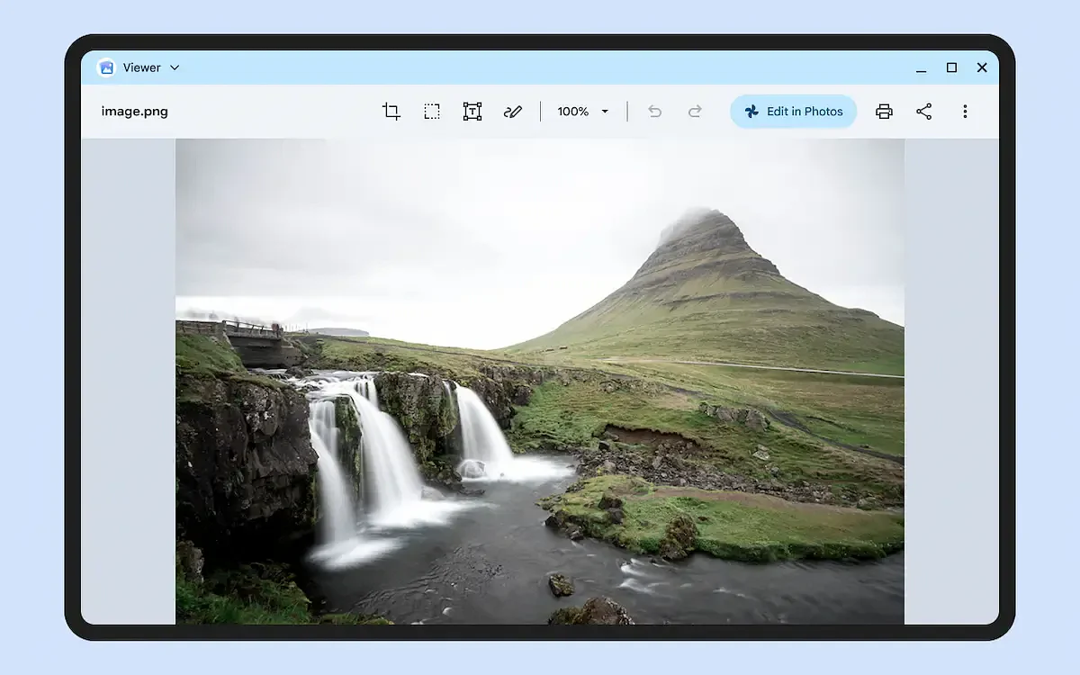Screen dimensions: 1080x675
Task: Undo the last edit
Action: click(655, 112)
